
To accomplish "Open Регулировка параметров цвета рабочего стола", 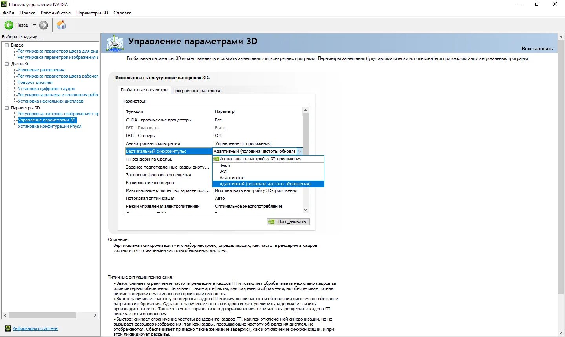I will [x=58, y=76].
